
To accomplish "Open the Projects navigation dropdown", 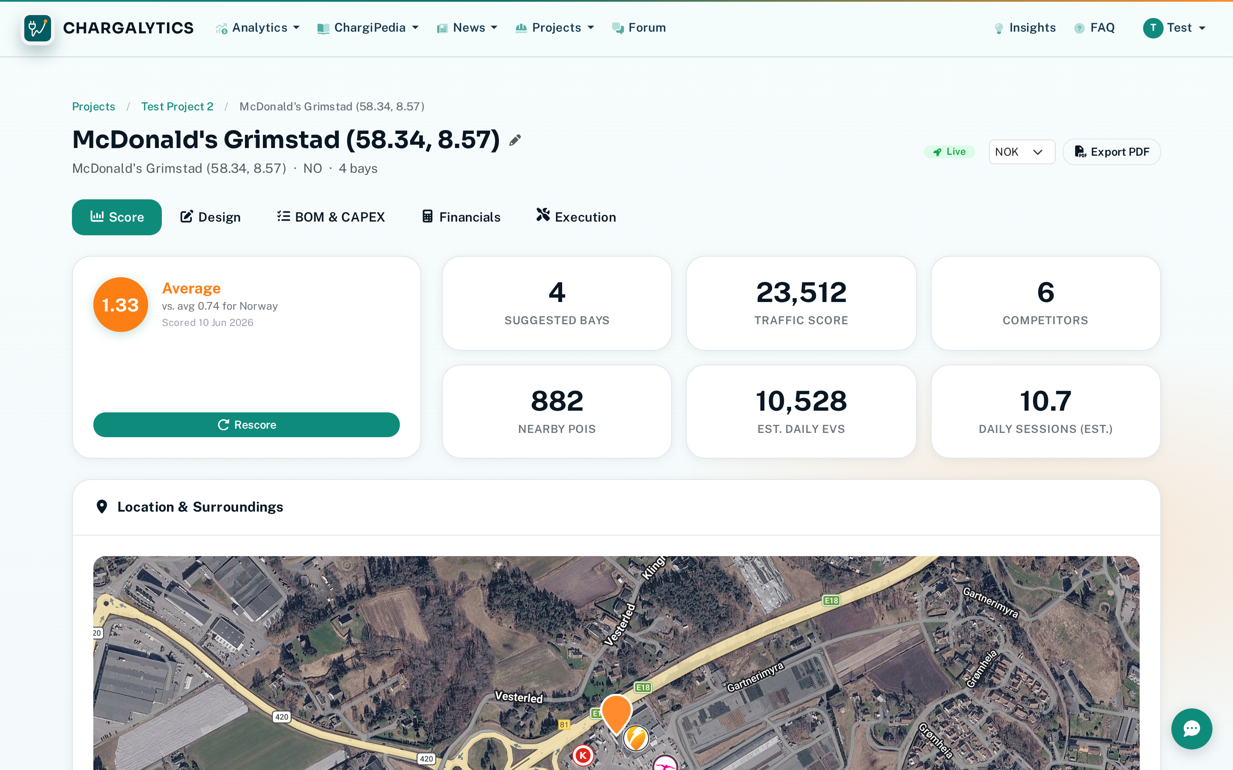I will tap(555, 28).
